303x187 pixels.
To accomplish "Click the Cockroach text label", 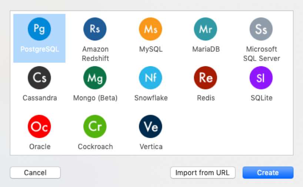I will coord(95,147).
